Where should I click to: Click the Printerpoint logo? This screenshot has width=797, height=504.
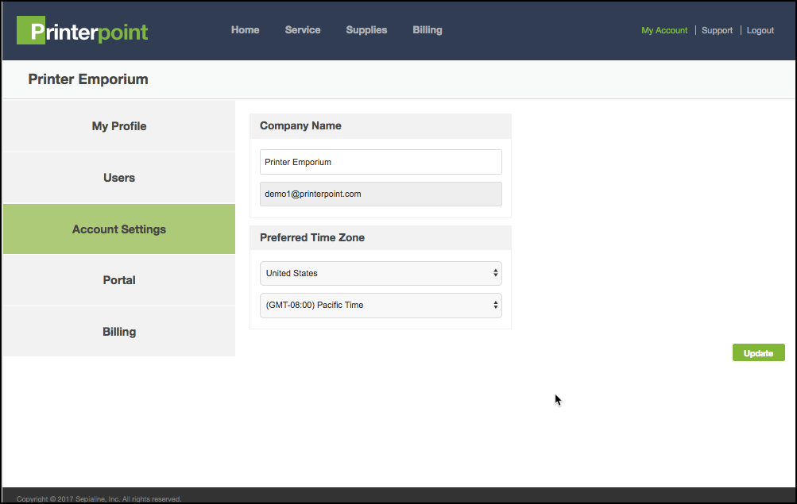[83, 31]
